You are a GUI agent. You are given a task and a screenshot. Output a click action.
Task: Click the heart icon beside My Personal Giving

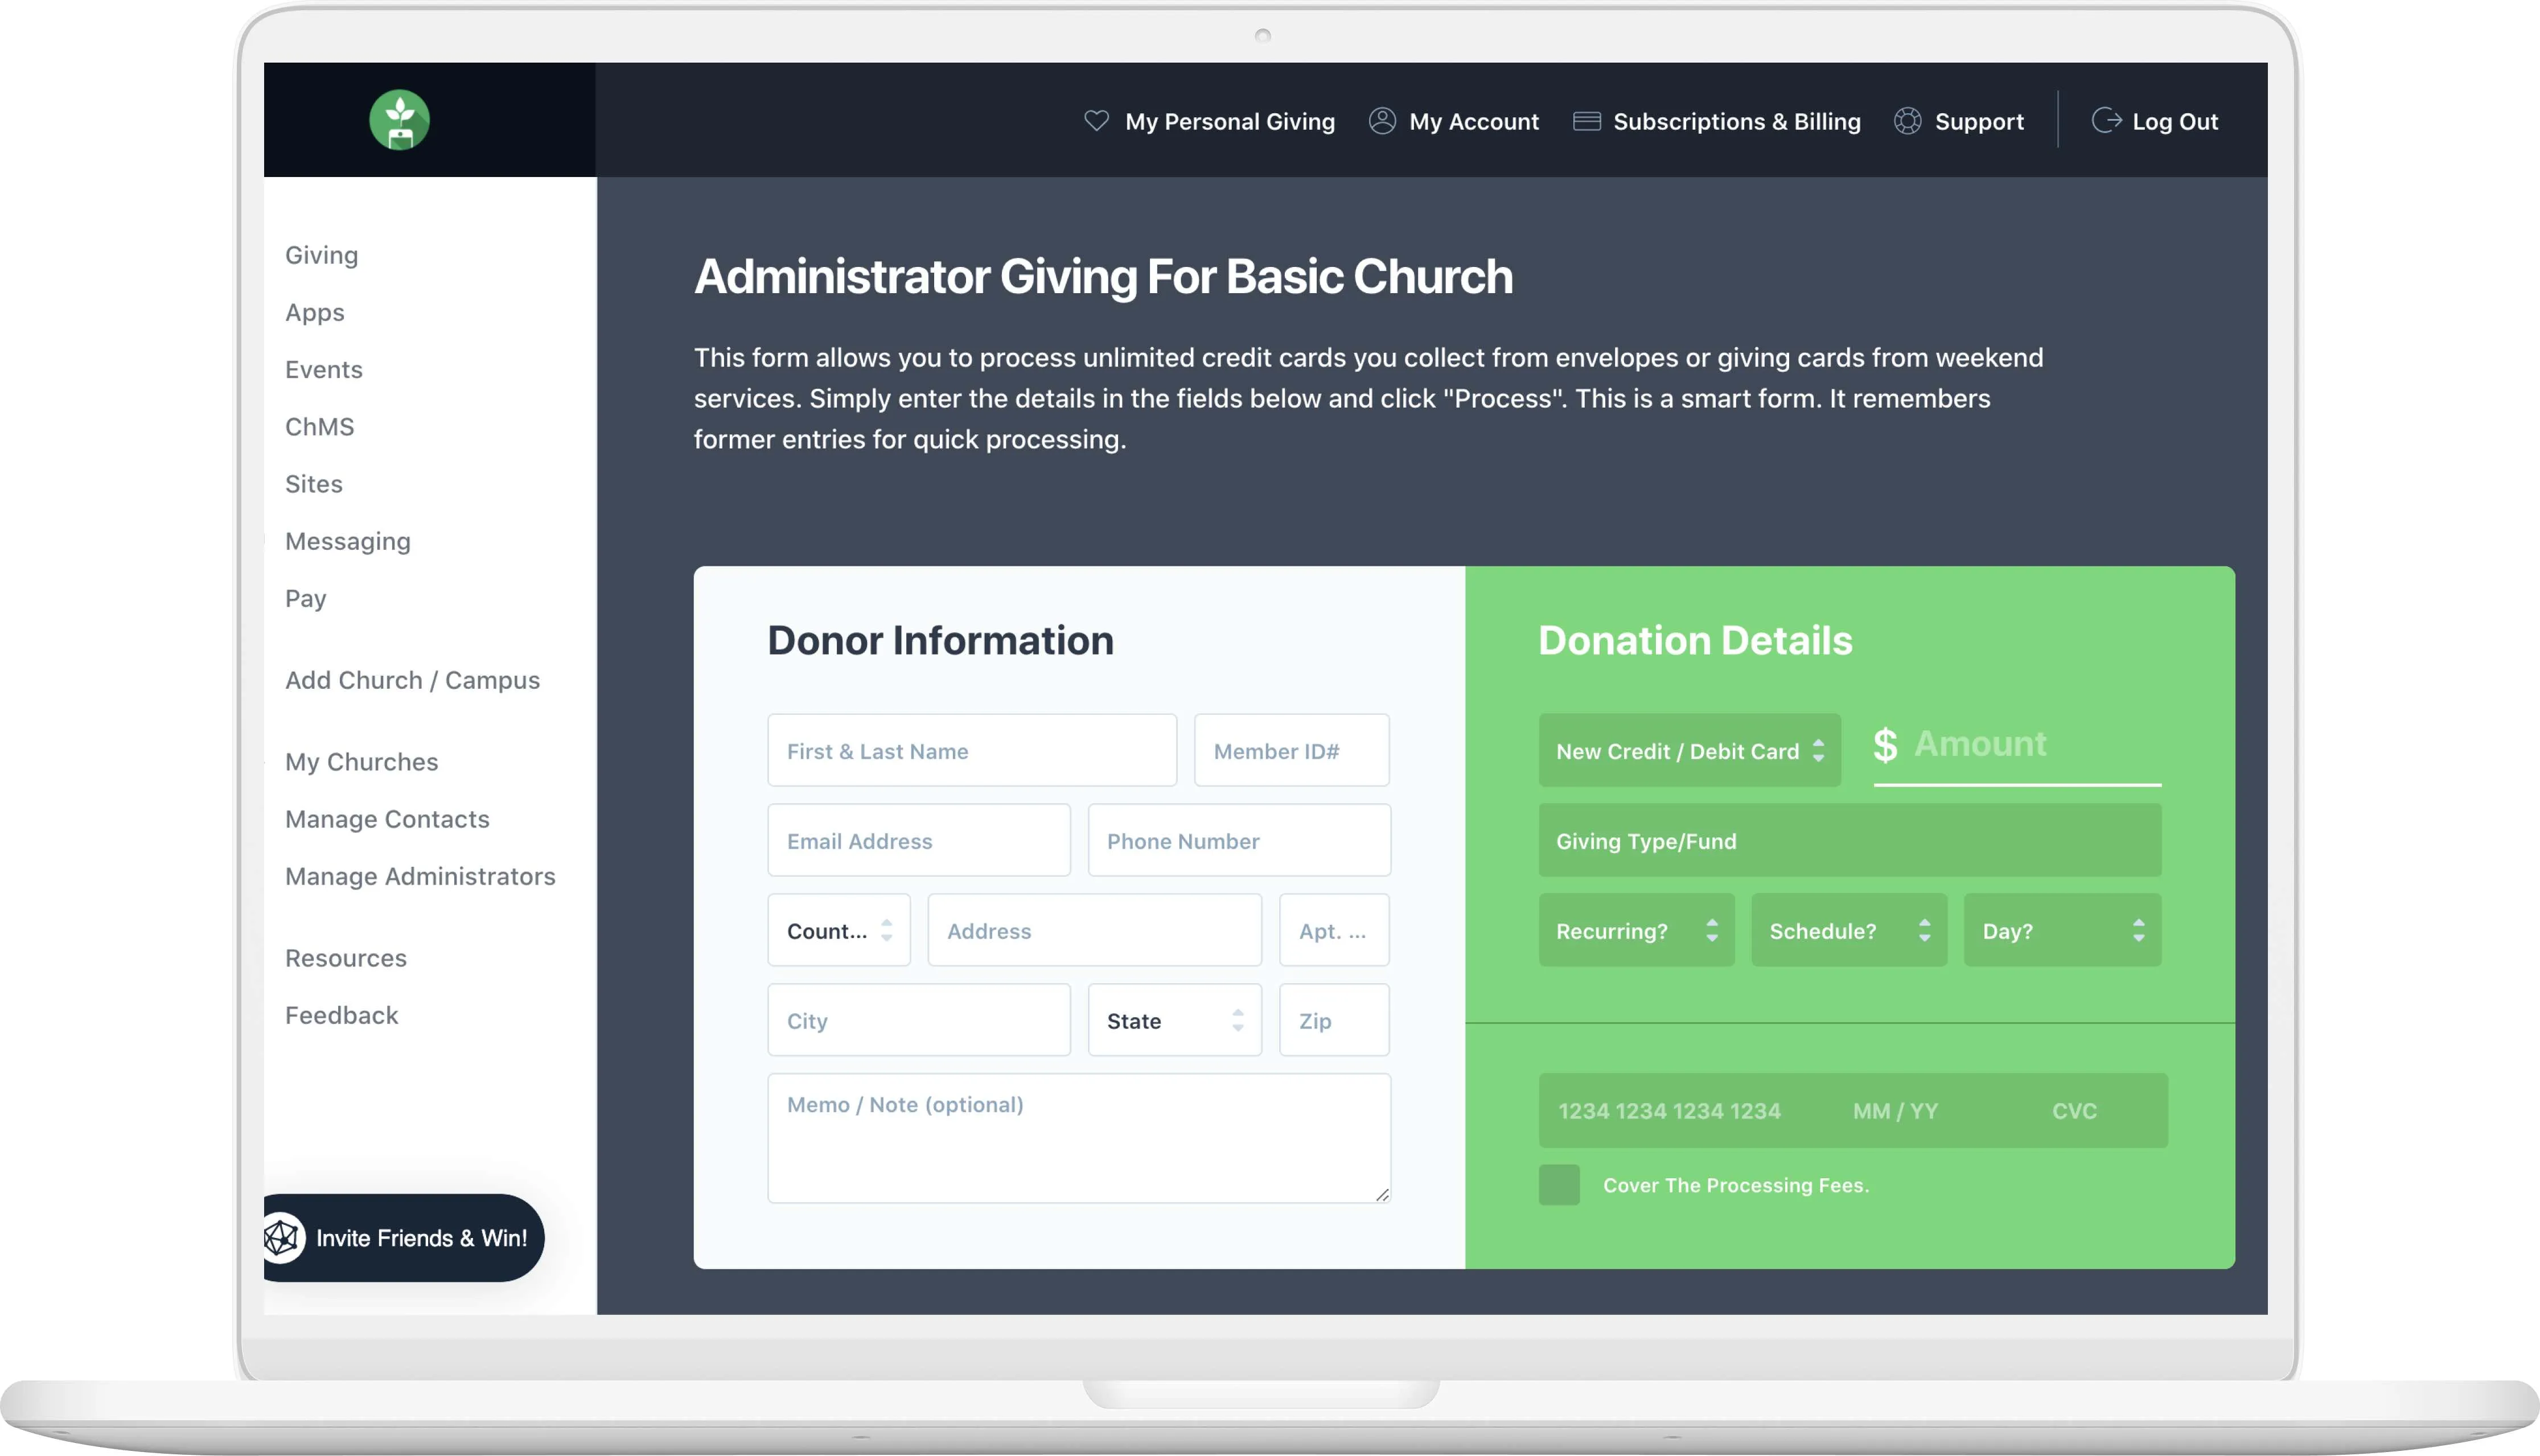point(1096,121)
